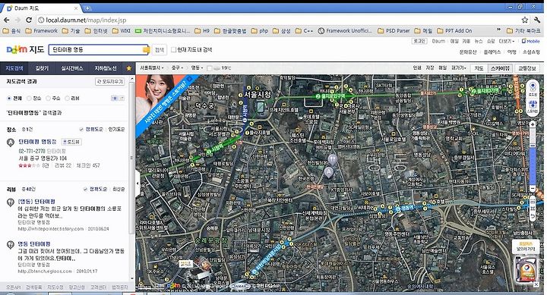Click the Mobile icon link

[x=530, y=41]
